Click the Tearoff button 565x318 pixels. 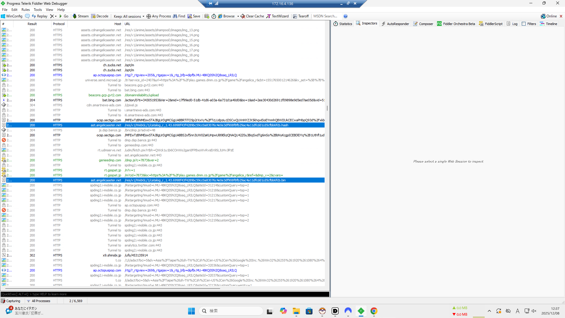click(x=301, y=16)
